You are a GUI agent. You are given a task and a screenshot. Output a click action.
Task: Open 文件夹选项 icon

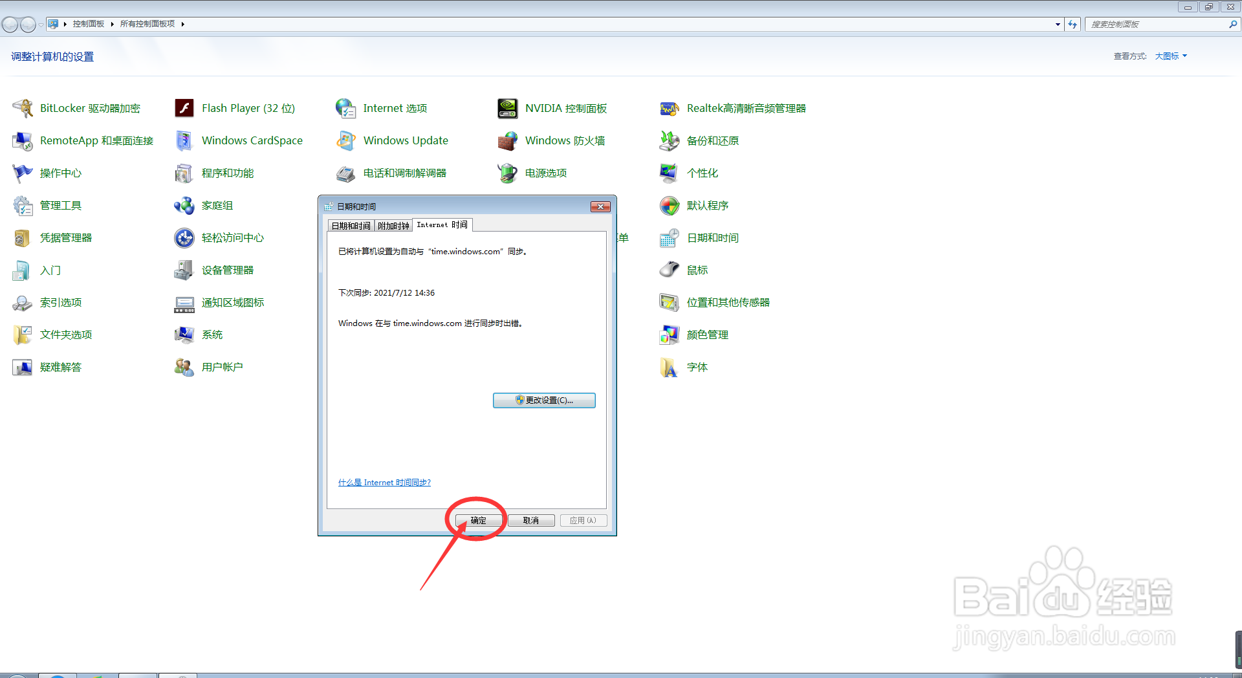23,334
